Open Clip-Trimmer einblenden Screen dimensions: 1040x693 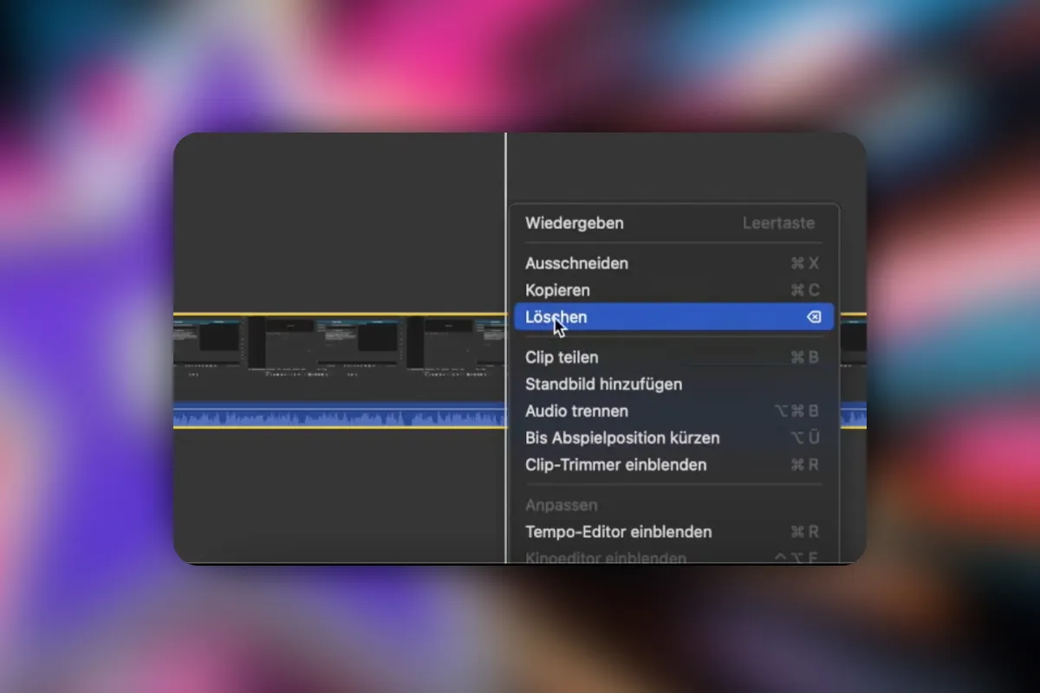coord(673,464)
